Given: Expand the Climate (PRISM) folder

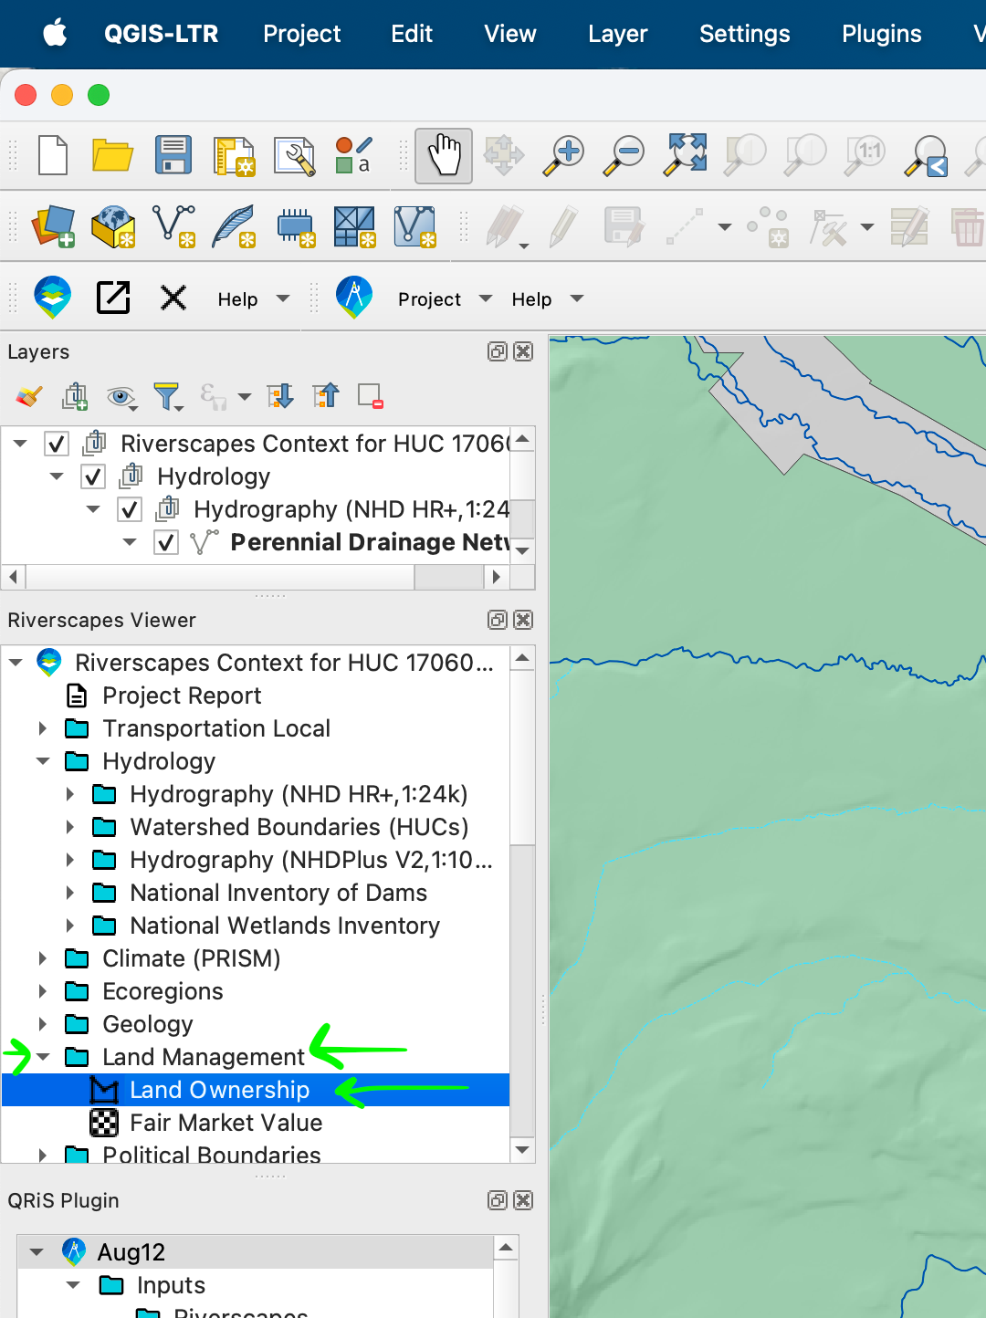Looking at the screenshot, I should [x=42, y=958].
